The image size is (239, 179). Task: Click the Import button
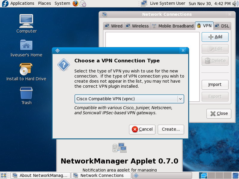click(215, 85)
